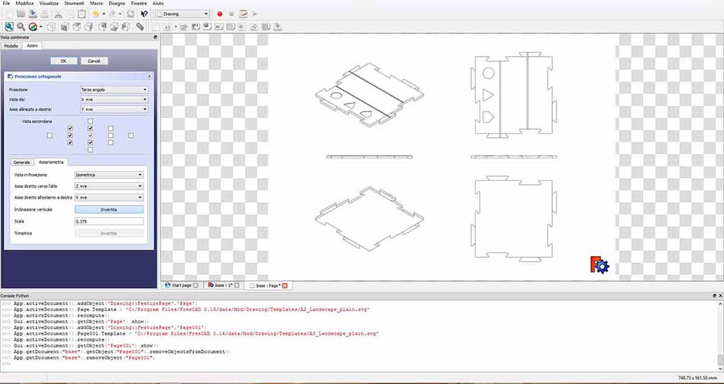
Task: Click the red macro record button
Action: pyautogui.click(x=220, y=14)
